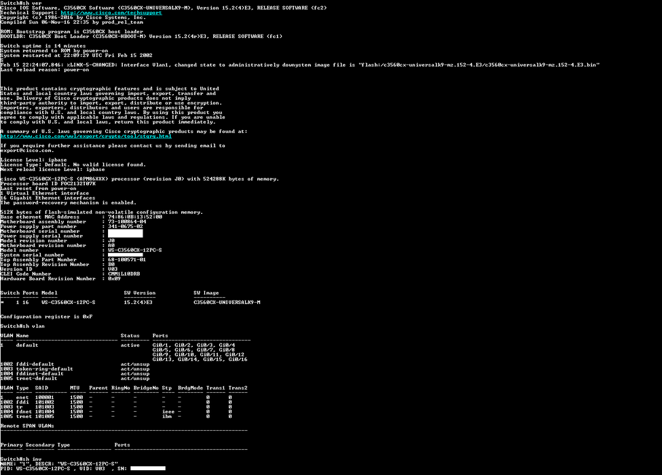Select the '1002 fddi-default' VLAN row
The width and height of the screenshot is (662, 475).
tap(75, 364)
